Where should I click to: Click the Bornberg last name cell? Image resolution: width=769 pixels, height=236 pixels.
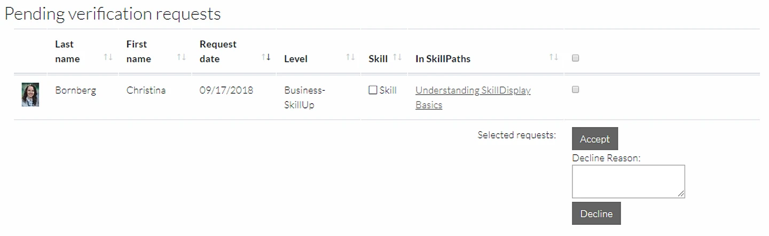pyautogui.click(x=75, y=90)
